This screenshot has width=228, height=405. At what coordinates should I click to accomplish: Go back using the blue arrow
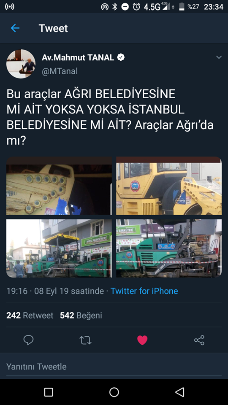[x=15, y=28]
